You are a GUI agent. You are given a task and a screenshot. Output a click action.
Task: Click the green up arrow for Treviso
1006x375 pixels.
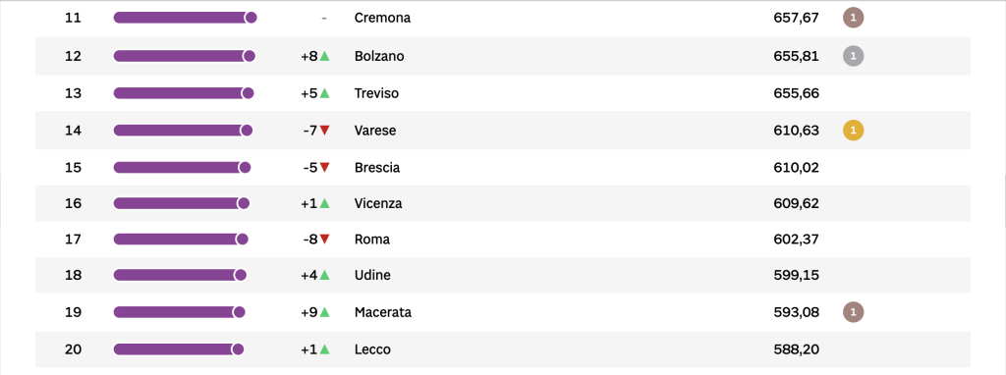coord(324,93)
